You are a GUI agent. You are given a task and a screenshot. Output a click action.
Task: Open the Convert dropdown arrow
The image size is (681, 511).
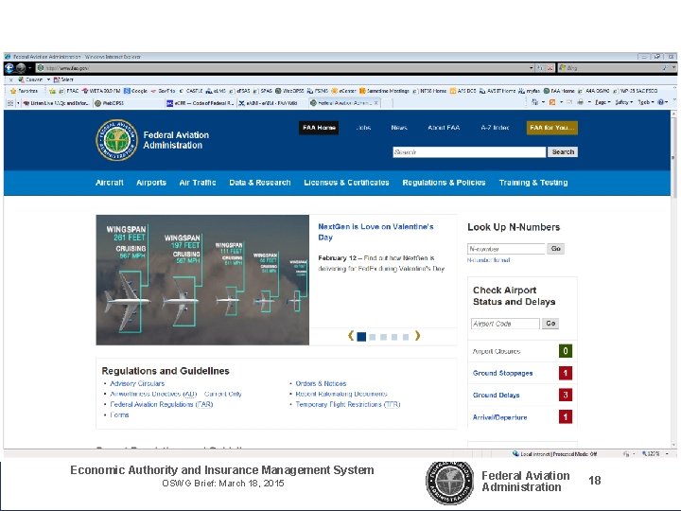point(48,79)
